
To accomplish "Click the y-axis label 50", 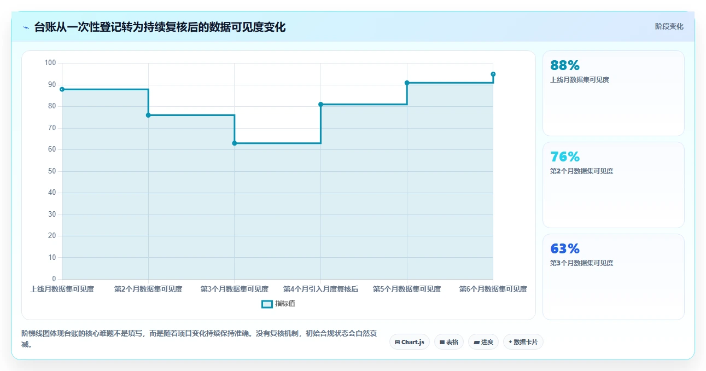I will (52, 171).
